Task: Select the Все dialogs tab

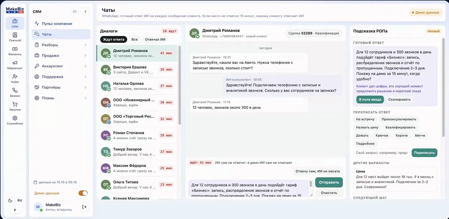Action: click(135, 39)
